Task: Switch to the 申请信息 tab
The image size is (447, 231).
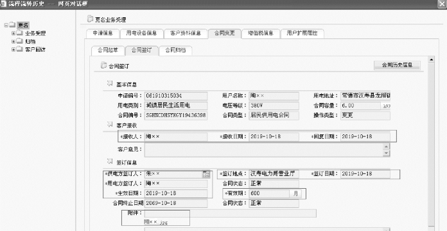Action: tap(103, 33)
